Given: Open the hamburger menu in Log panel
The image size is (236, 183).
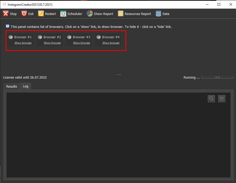Looking at the screenshot, I should (222, 99).
